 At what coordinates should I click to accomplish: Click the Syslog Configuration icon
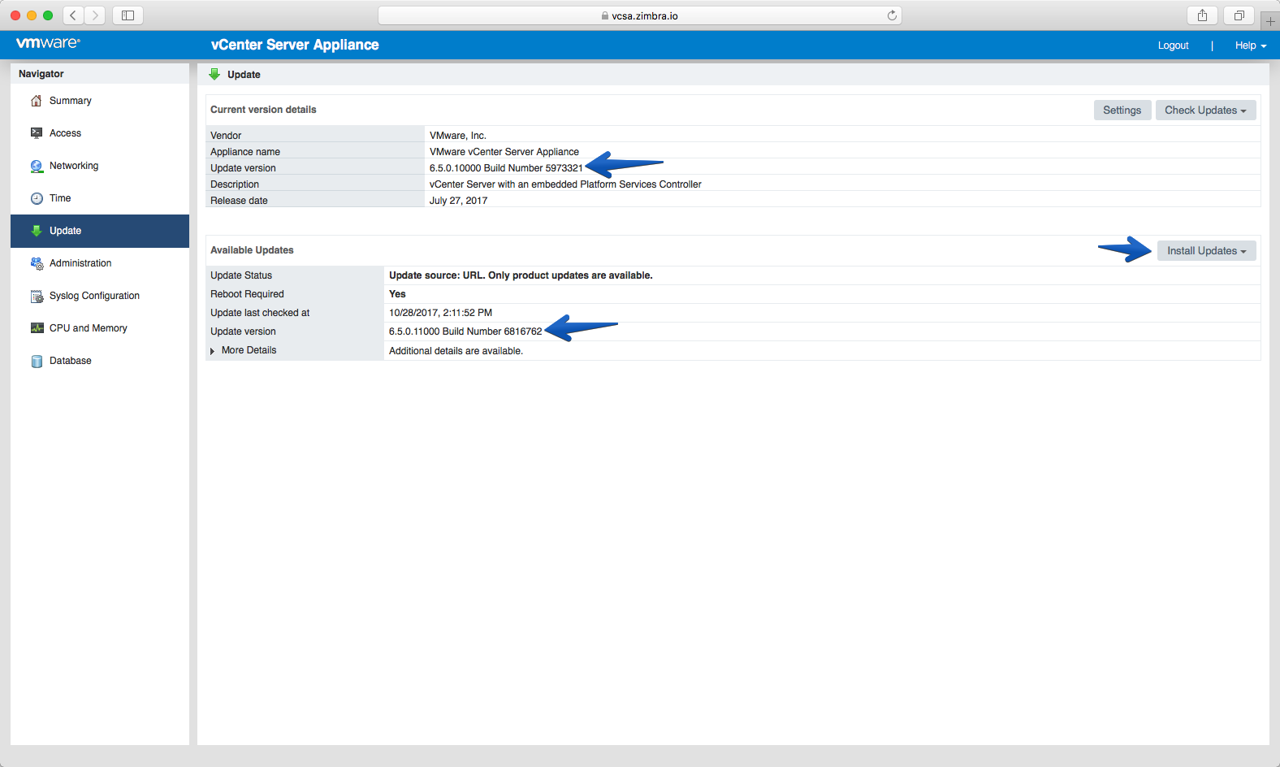click(37, 296)
